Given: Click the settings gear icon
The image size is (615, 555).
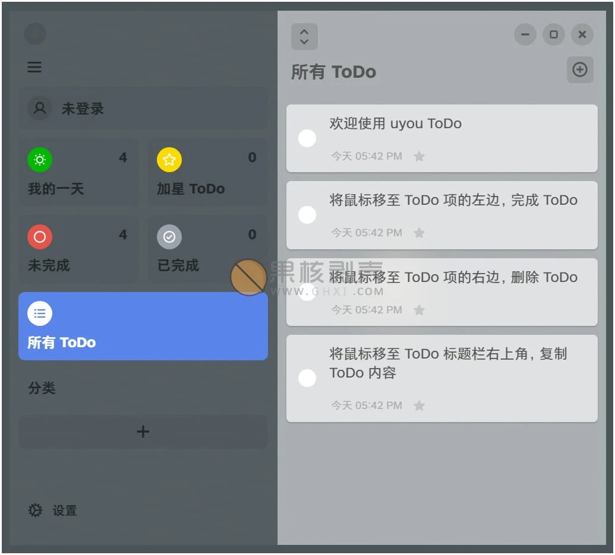Looking at the screenshot, I should (36, 510).
